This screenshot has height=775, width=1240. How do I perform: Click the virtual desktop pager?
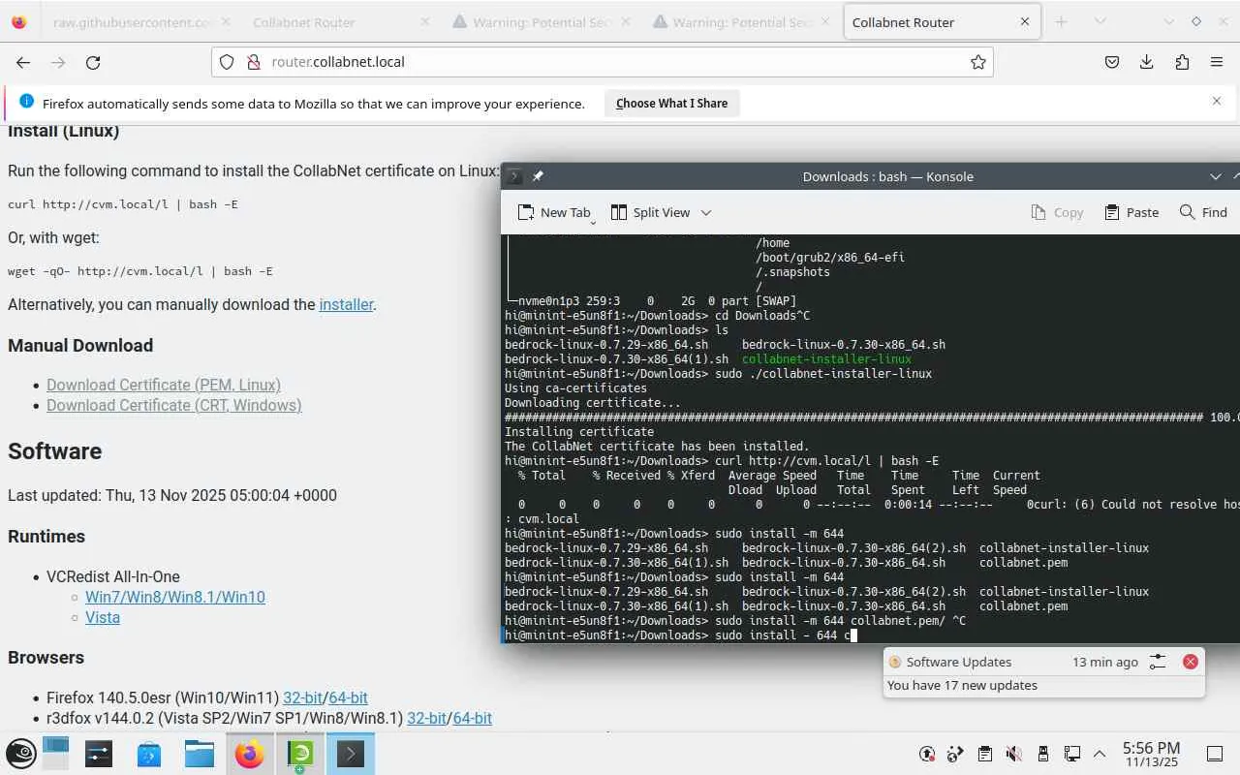pos(55,754)
